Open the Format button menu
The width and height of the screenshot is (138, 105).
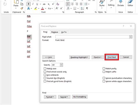pos(50,97)
